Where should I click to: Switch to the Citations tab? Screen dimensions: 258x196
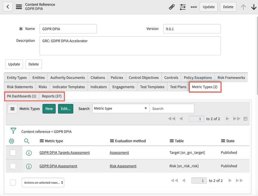point(98,78)
